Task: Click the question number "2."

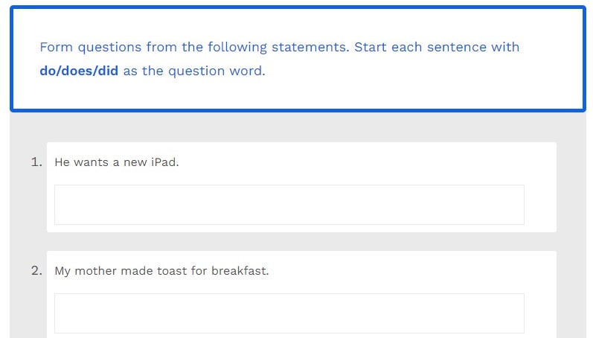Action: 36,270
